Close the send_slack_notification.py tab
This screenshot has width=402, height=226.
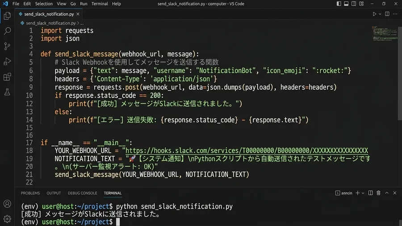pos(78,14)
